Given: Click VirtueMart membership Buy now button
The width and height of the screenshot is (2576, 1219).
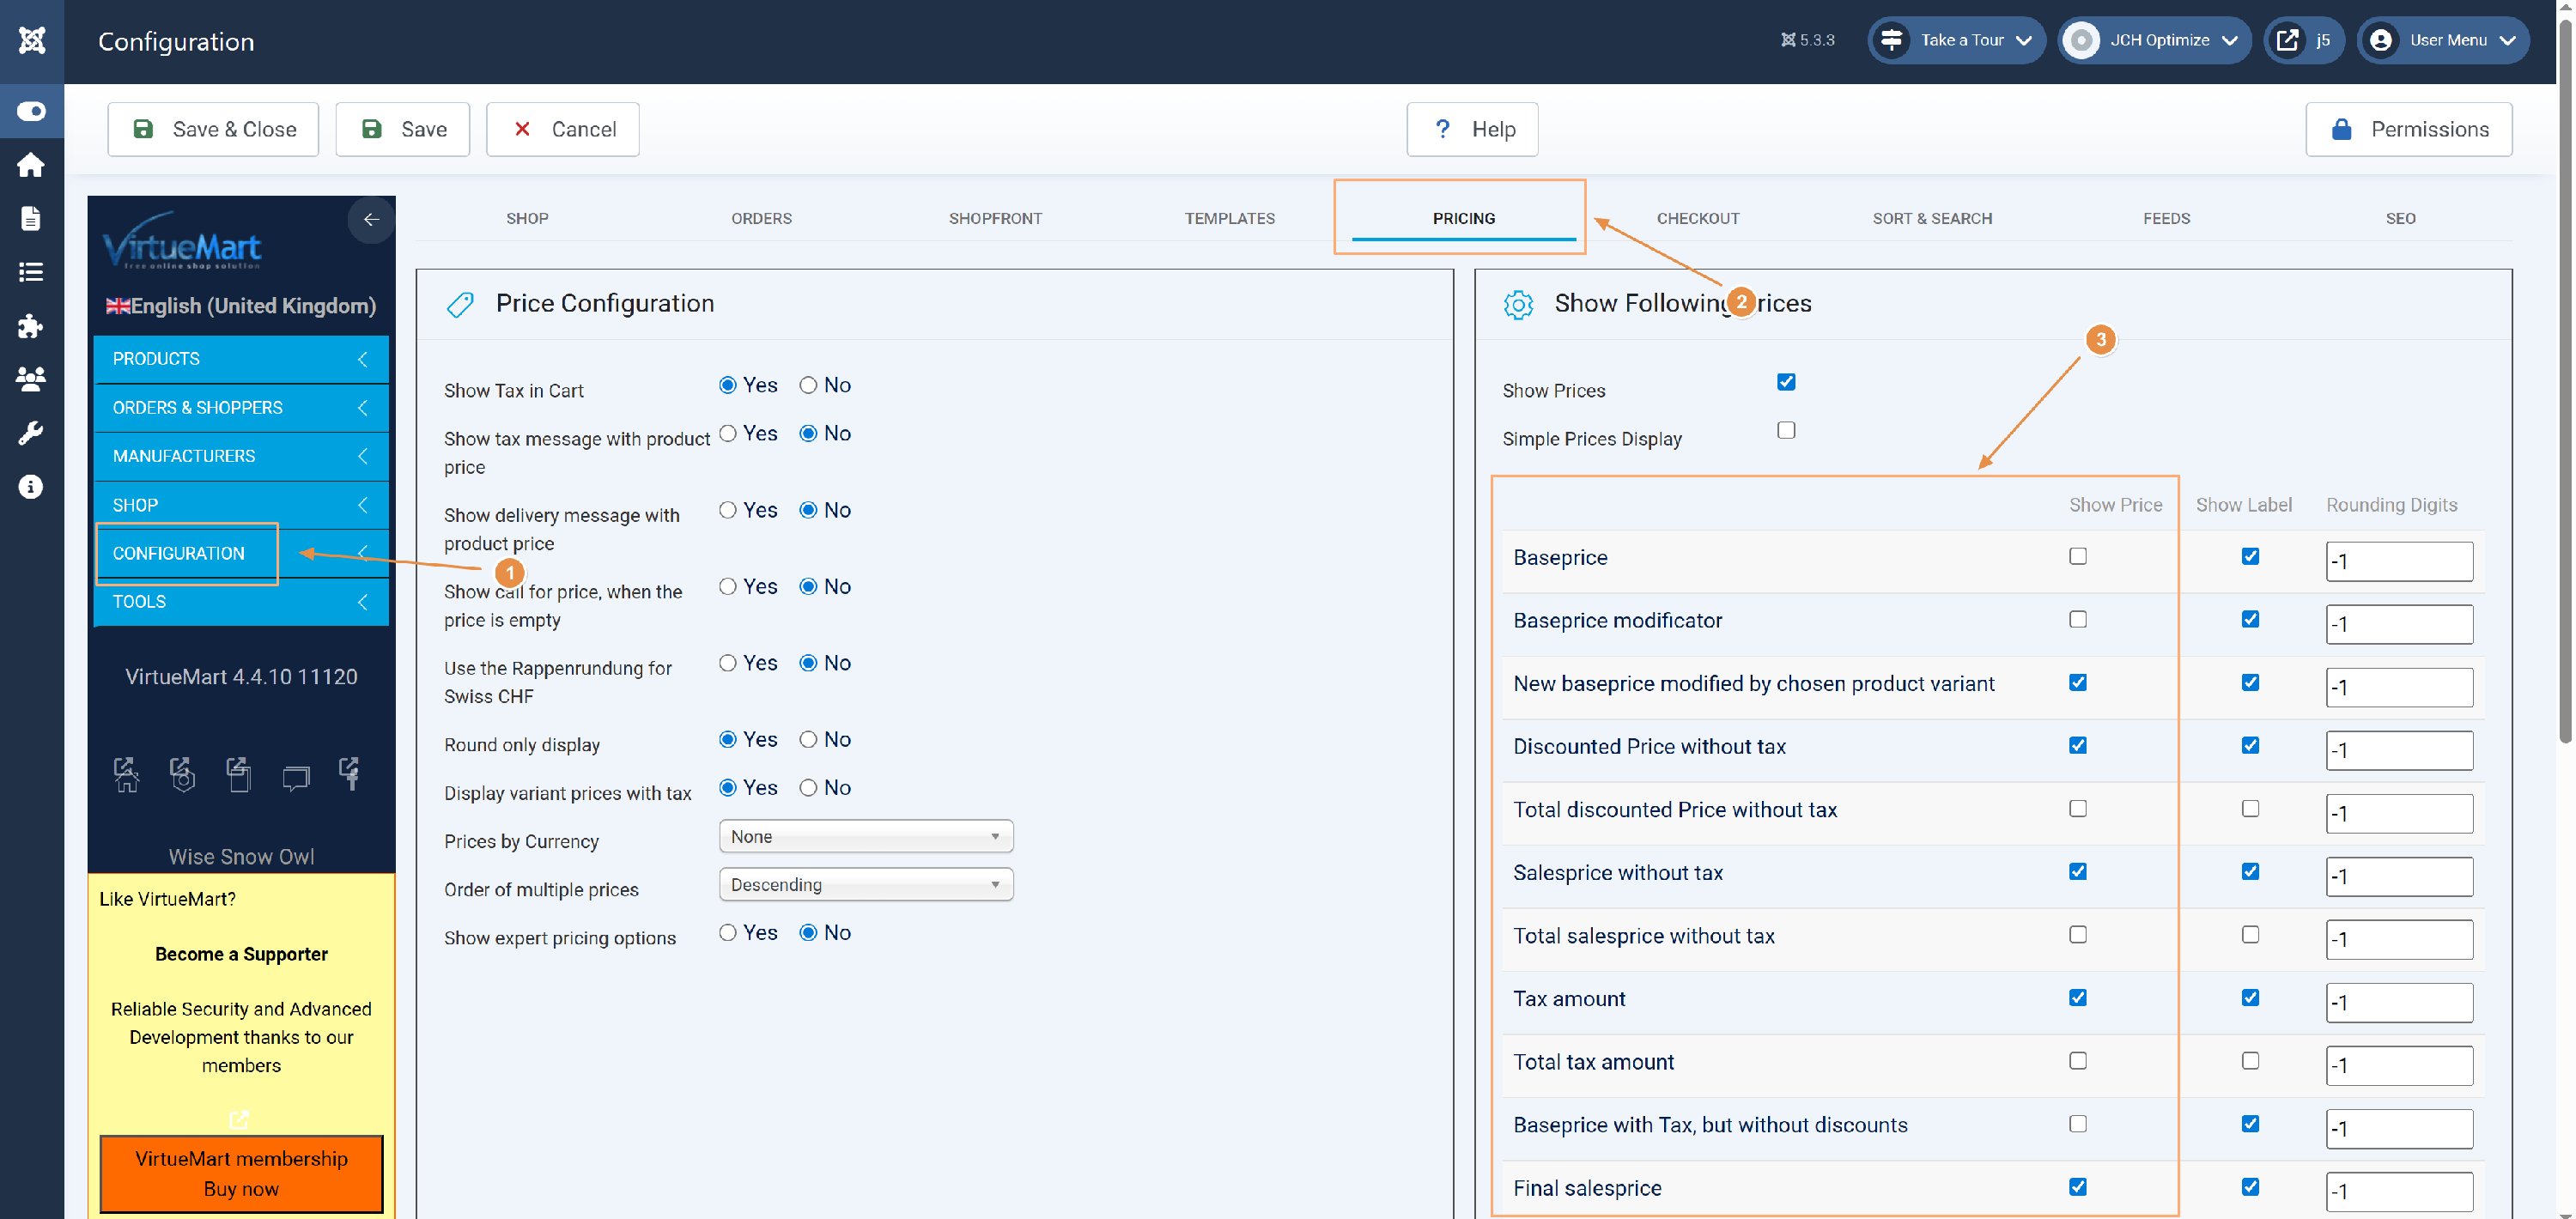Looking at the screenshot, I should (241, 1173).
